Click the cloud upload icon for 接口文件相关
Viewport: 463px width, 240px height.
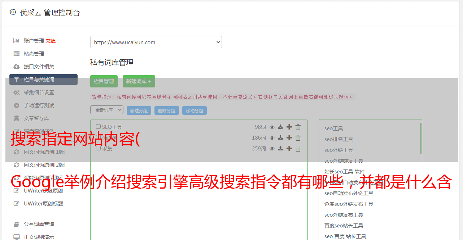coord(16,67)
